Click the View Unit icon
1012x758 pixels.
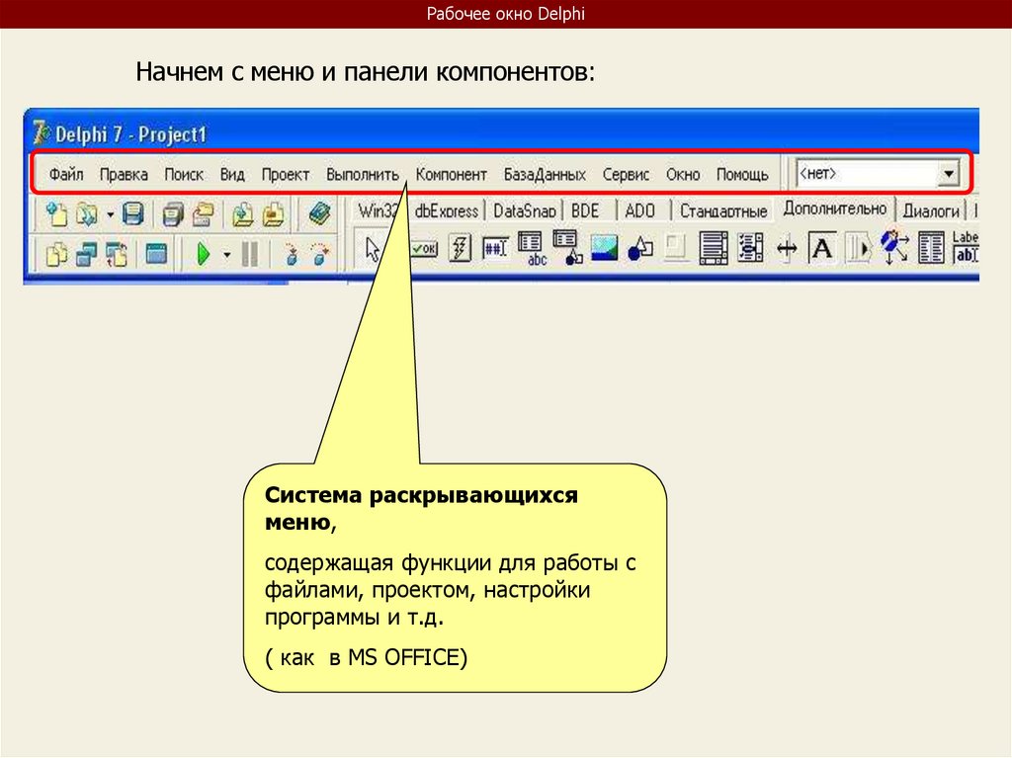click(x=56, y=254)
